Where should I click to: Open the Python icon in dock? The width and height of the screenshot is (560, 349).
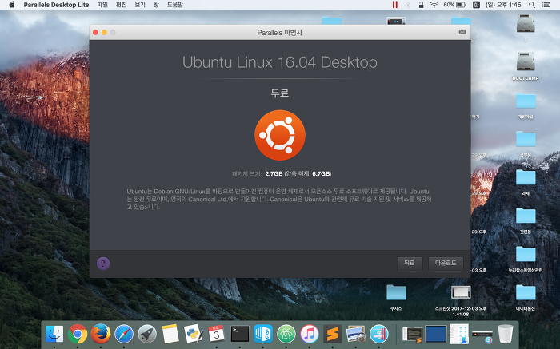pyautogui.click(x=194, y=335)
